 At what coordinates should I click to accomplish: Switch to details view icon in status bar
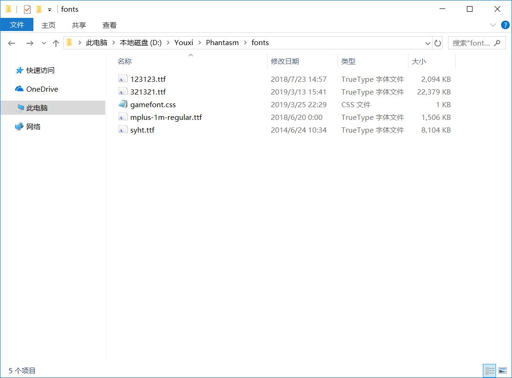point(489,371)
